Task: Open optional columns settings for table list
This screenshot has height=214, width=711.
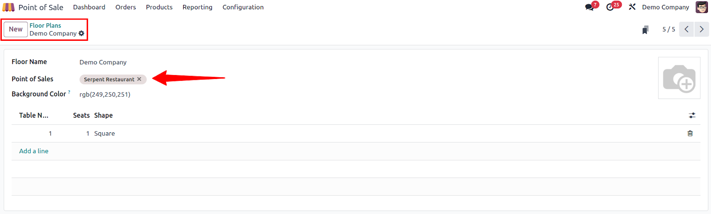Action: [x=692, y=115]
